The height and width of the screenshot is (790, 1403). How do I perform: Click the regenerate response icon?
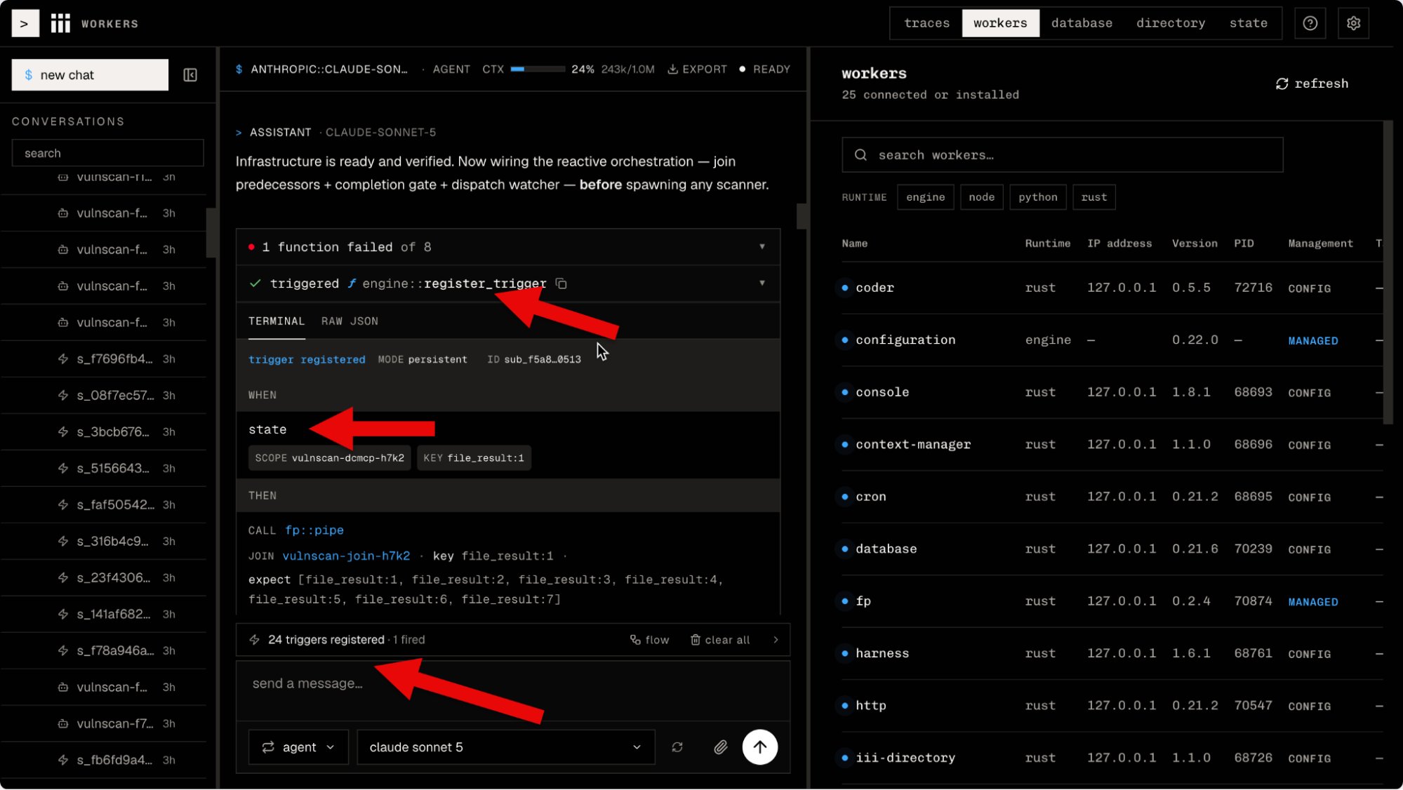(x=677, y=747)
